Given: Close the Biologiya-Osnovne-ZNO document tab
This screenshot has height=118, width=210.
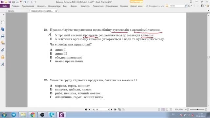Looking at the screenshot, I should tap(56, 11).
